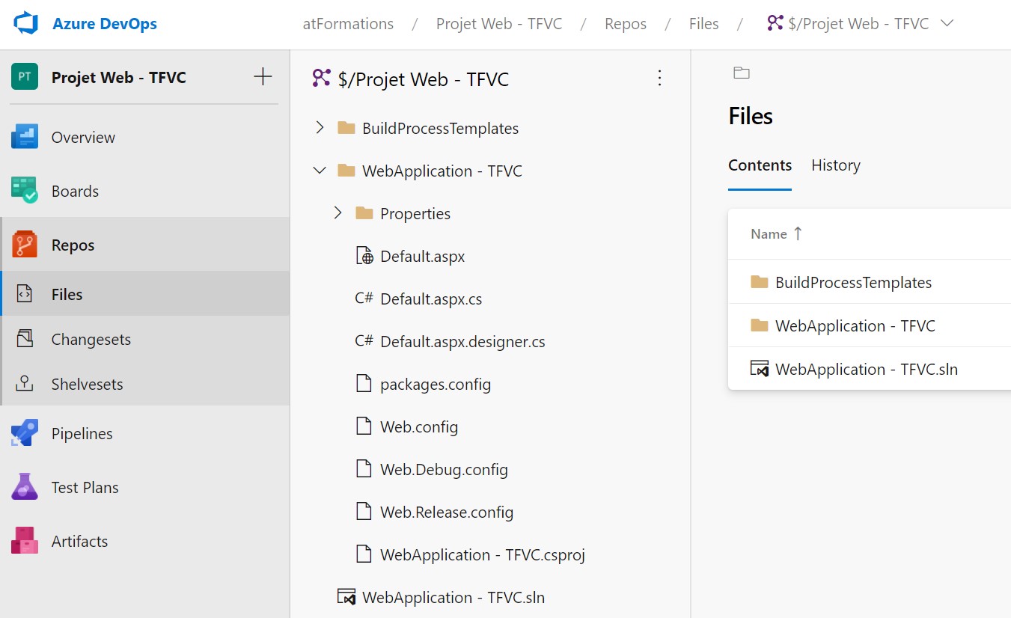This screenshot has height=618, width=1011.
Task: Open Default.aspx.designer.cs in the tree
Action: pos(462,342)
